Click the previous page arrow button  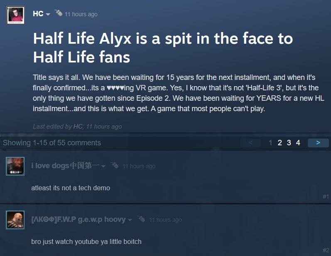[250, 143]
